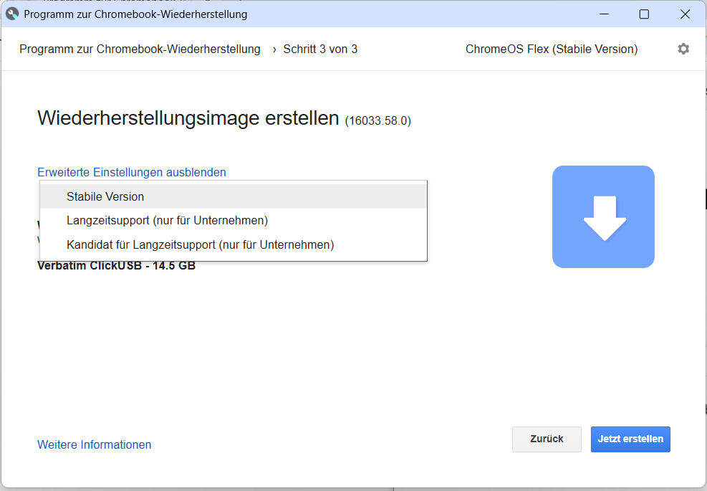Image resolution: width=707 pixels, height=491 pixels.
Task: Click the Wiederherstellungsimage erstellen heading
Action: click(188, 118)
